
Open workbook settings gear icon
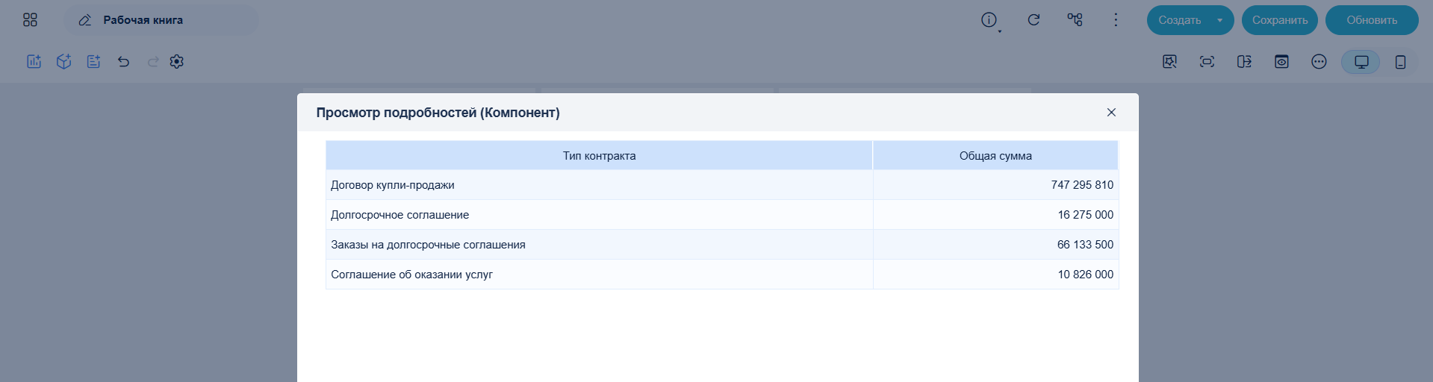coord(176,62)
